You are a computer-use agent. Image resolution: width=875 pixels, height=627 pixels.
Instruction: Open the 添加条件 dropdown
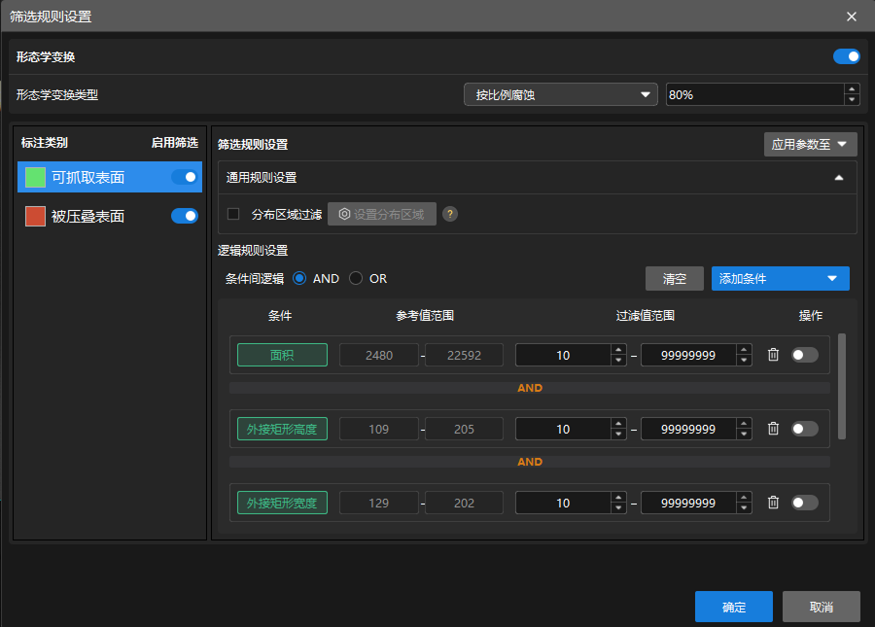780,278
